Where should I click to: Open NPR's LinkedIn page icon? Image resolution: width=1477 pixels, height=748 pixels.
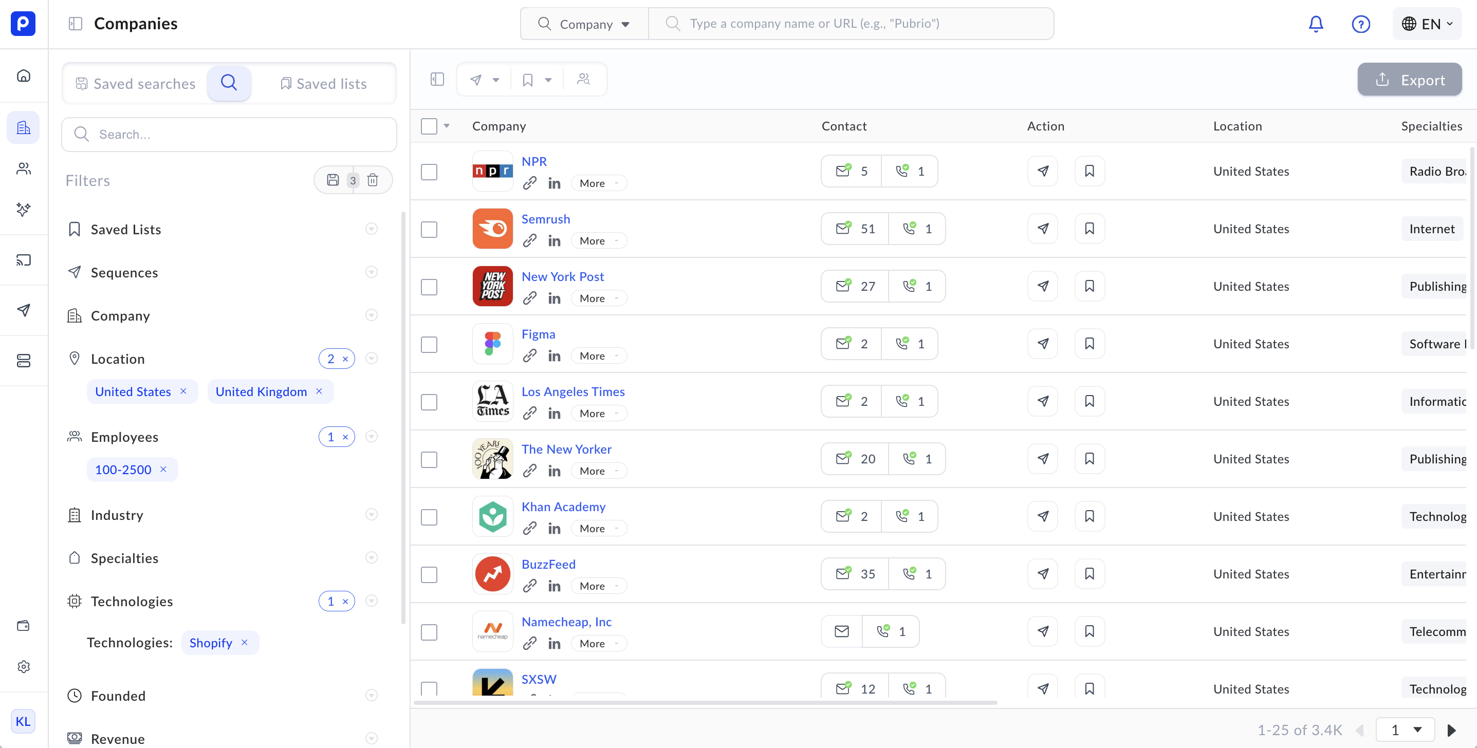click(x=554, y=183)
